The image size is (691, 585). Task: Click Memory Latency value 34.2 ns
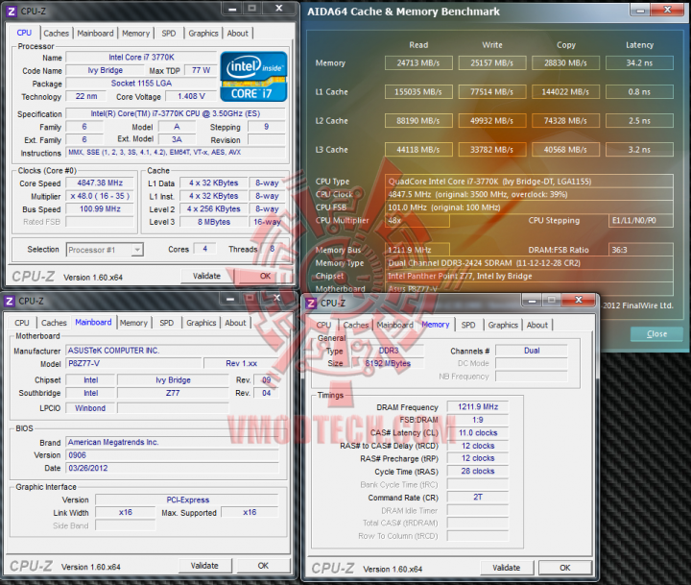click(x=639, y=63)
